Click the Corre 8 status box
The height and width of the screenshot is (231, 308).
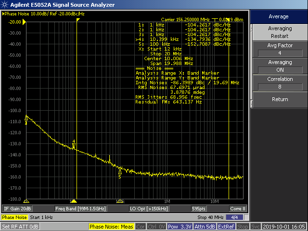(237, 208)
